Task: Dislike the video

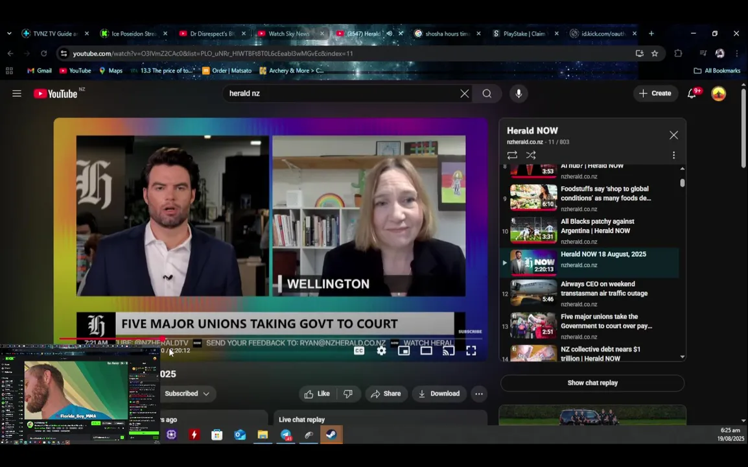Action: [x=348, y=394]
